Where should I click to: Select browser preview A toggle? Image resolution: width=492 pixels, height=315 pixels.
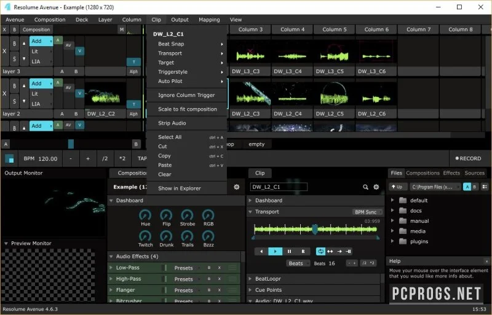tap(467, 187)
